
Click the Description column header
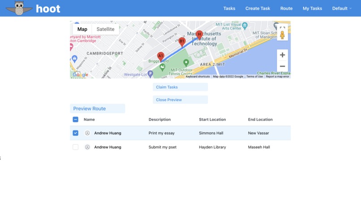click(x=159, y=120)
